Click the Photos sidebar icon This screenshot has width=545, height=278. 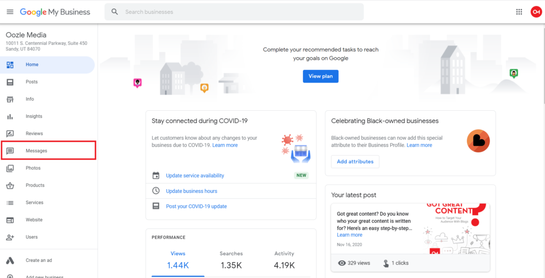pos(10,168)
